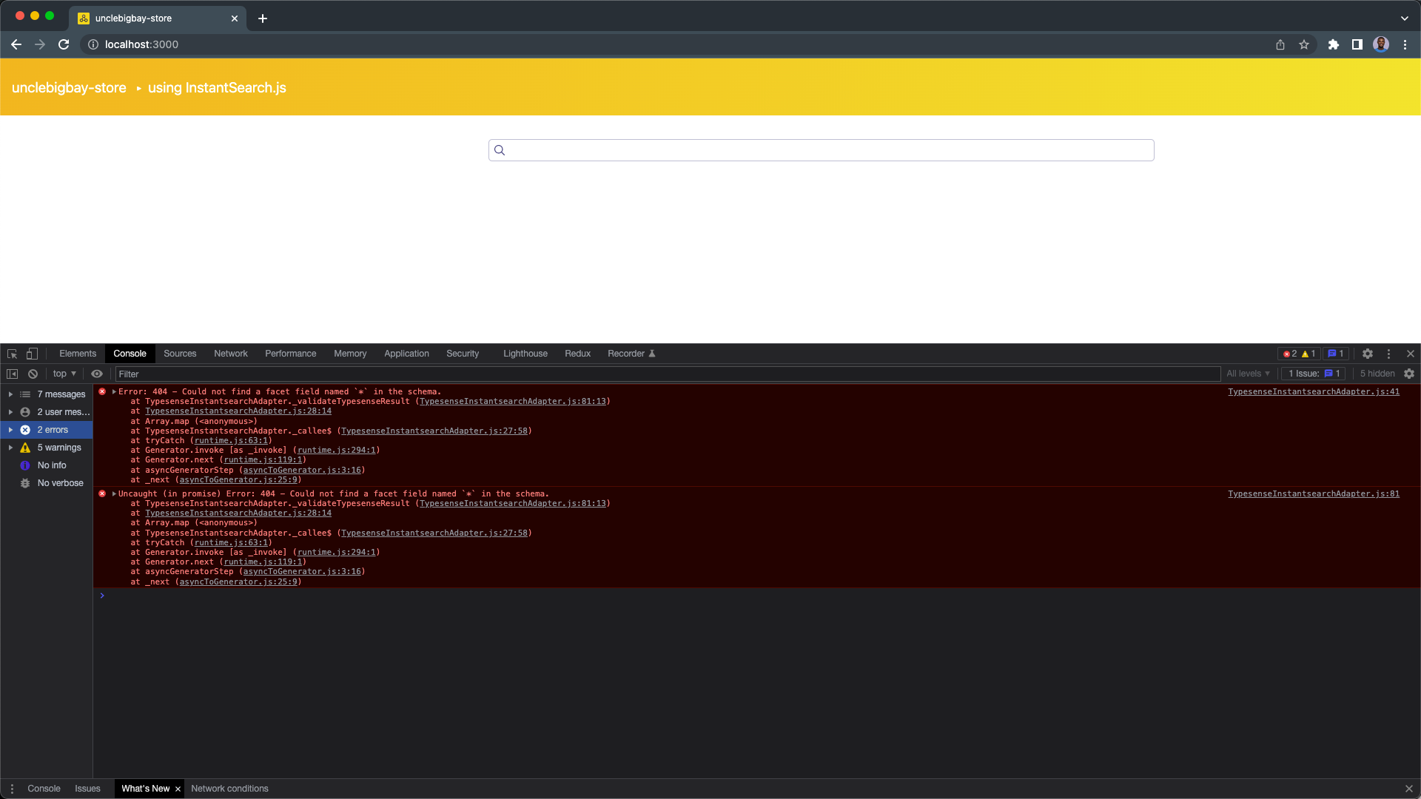Image resolution: width=1421 pixels, height=799 pixels.
Task: Expand '7 messages' sidebar group
Action: pyautogui.click(x=10, y=394)
